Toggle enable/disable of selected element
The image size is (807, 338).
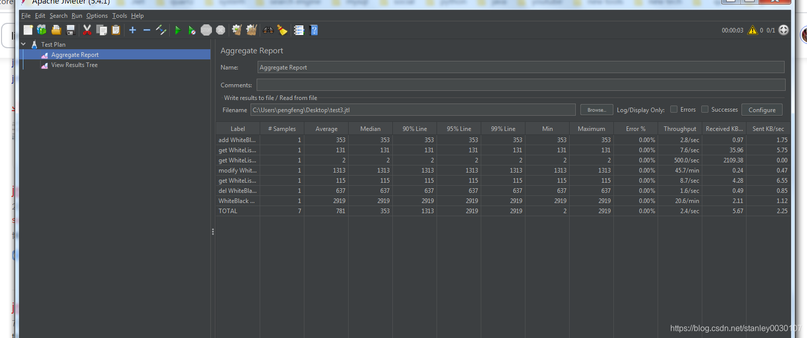click(x=161, y=30)
